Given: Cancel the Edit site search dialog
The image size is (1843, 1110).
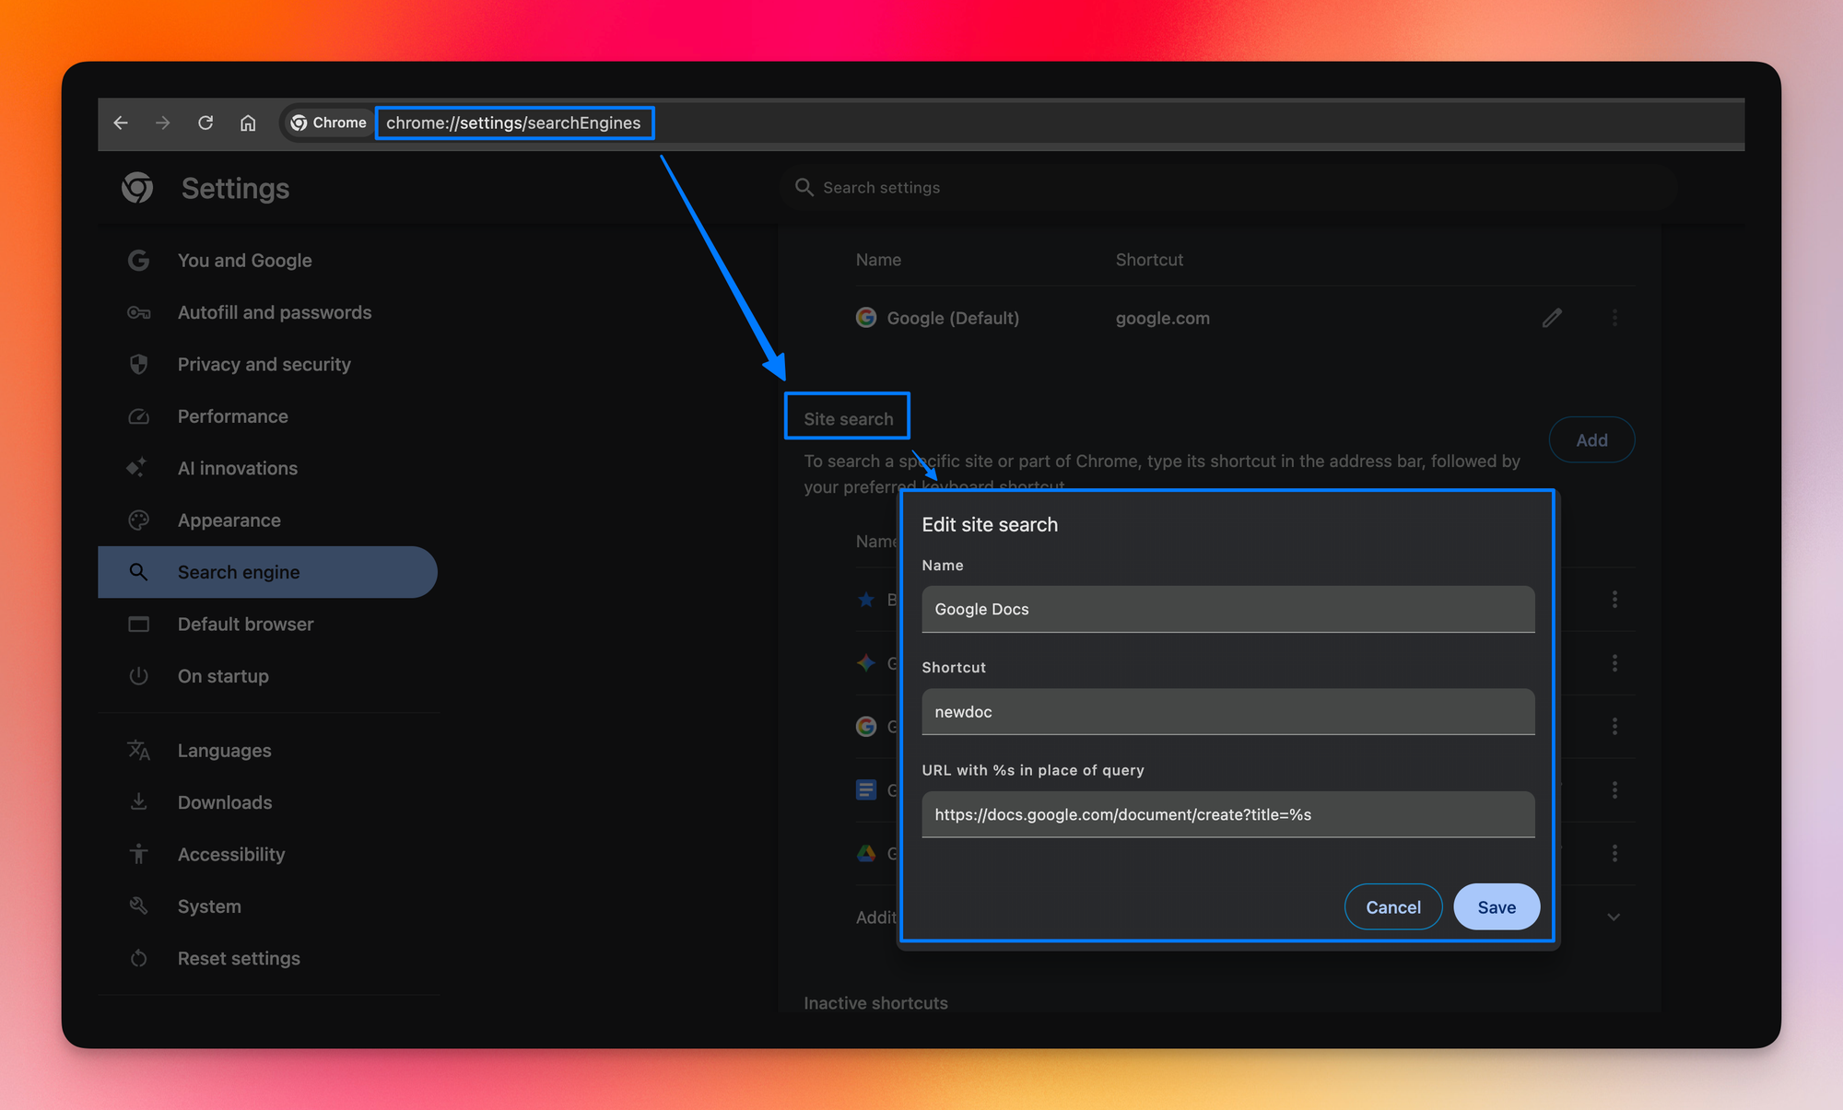Looking at the screenshot, I should [1392, 907].
